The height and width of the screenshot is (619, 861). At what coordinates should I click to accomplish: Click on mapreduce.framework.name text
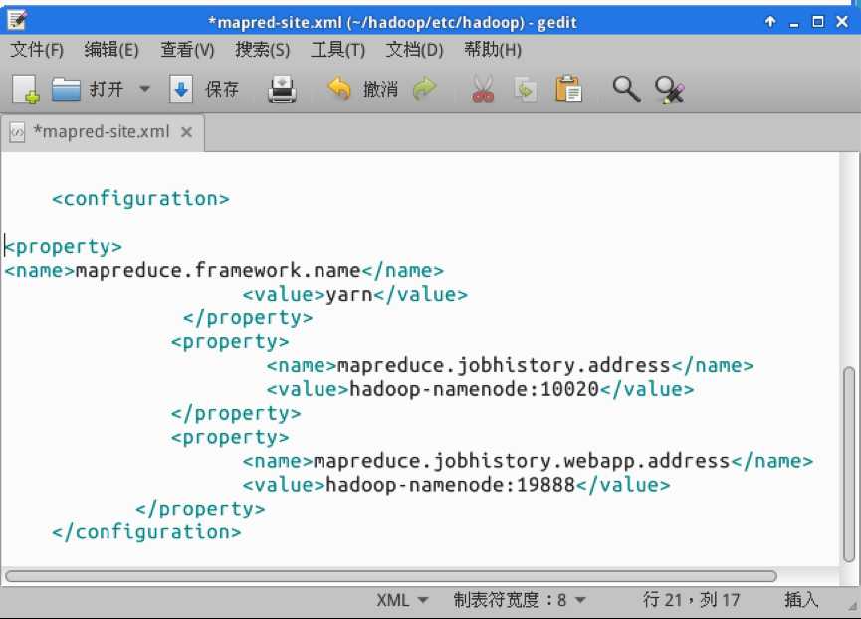click(217, 270)
